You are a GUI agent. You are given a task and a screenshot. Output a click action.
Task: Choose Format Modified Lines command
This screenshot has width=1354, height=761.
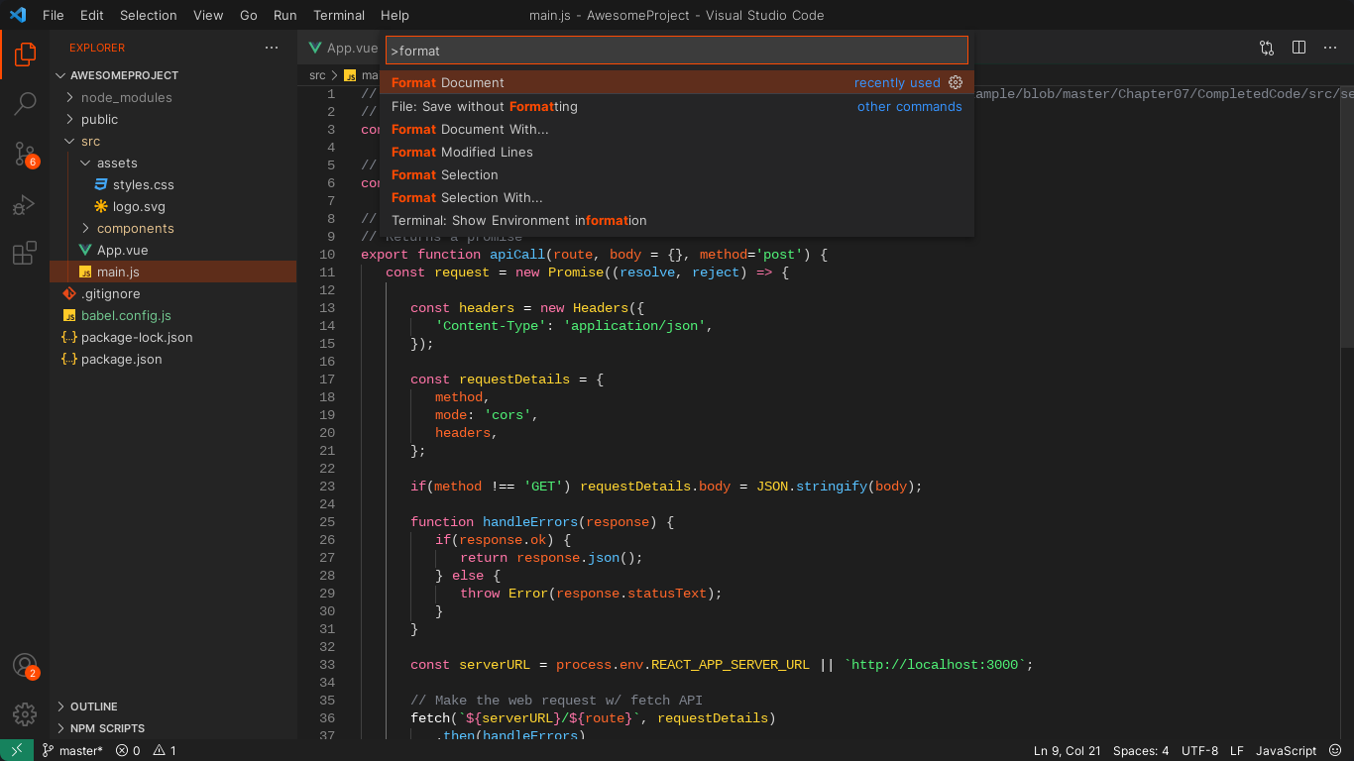[x=677, y=152]
